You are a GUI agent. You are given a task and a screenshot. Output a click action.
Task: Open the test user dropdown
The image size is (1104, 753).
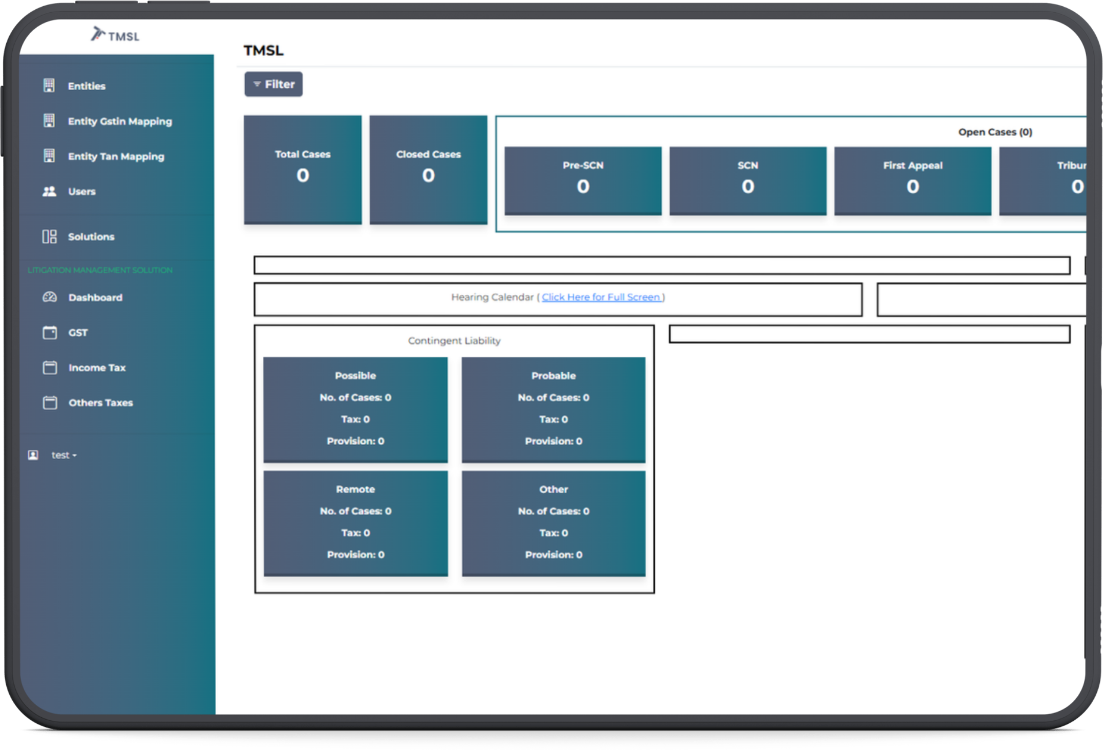[64, 455]
